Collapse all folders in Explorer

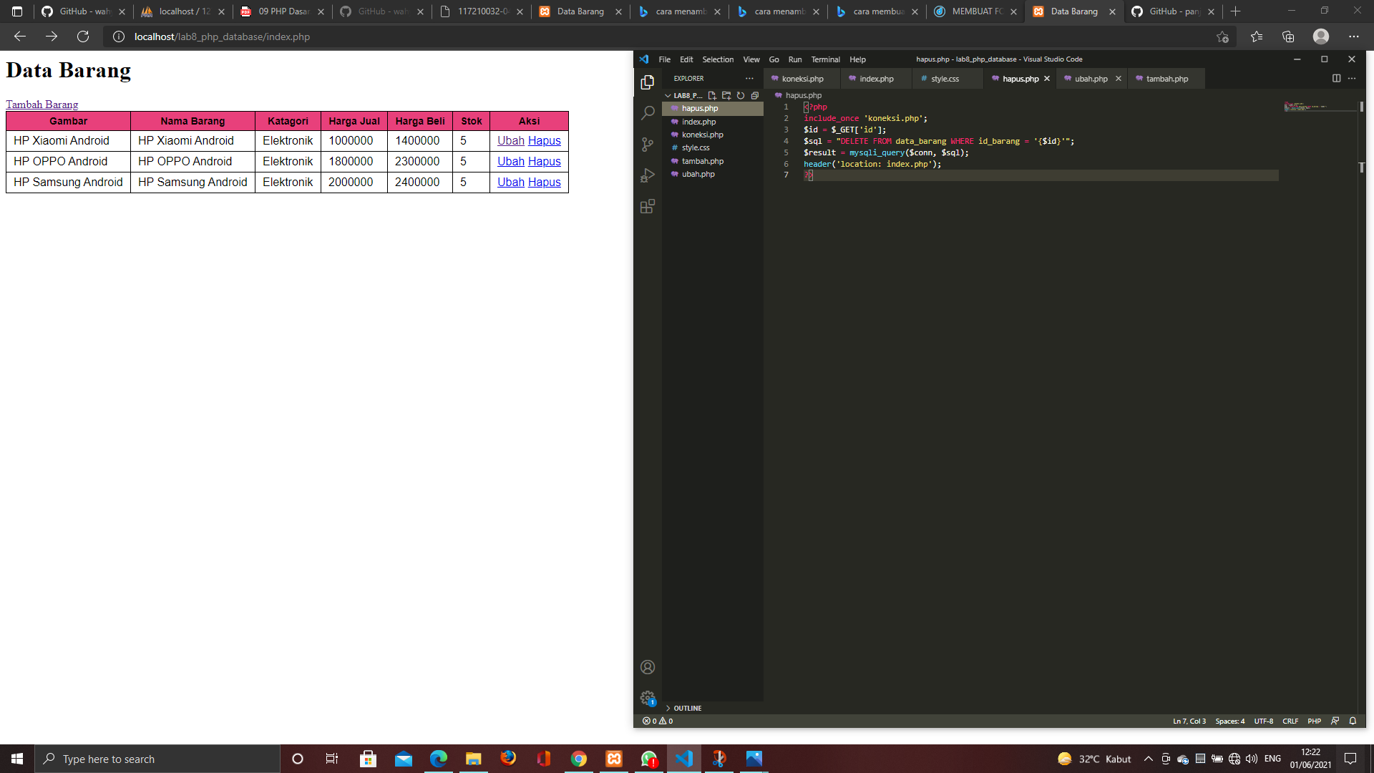[754, 94]
